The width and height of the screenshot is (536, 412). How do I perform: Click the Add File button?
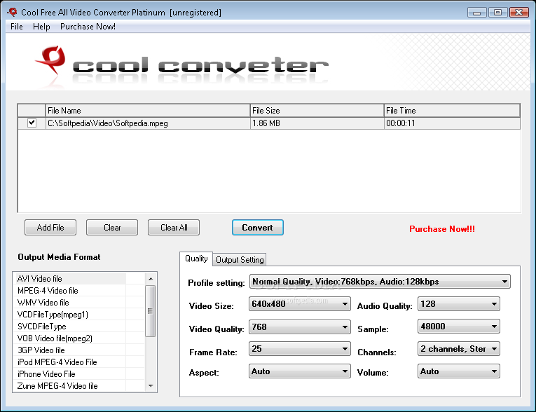(x=50, y=227)
